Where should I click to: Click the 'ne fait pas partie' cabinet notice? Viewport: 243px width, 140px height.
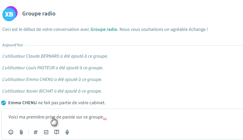[x=72, y=103]
